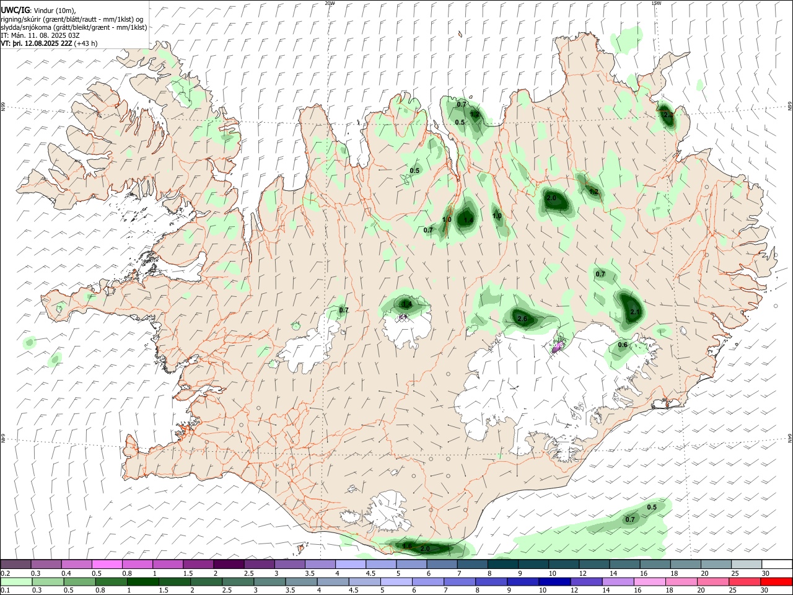Click the 'slydda/snjókoma' legend description line
Image resolution: width=793 pixels, height=595 pixels.
point(74,27)
